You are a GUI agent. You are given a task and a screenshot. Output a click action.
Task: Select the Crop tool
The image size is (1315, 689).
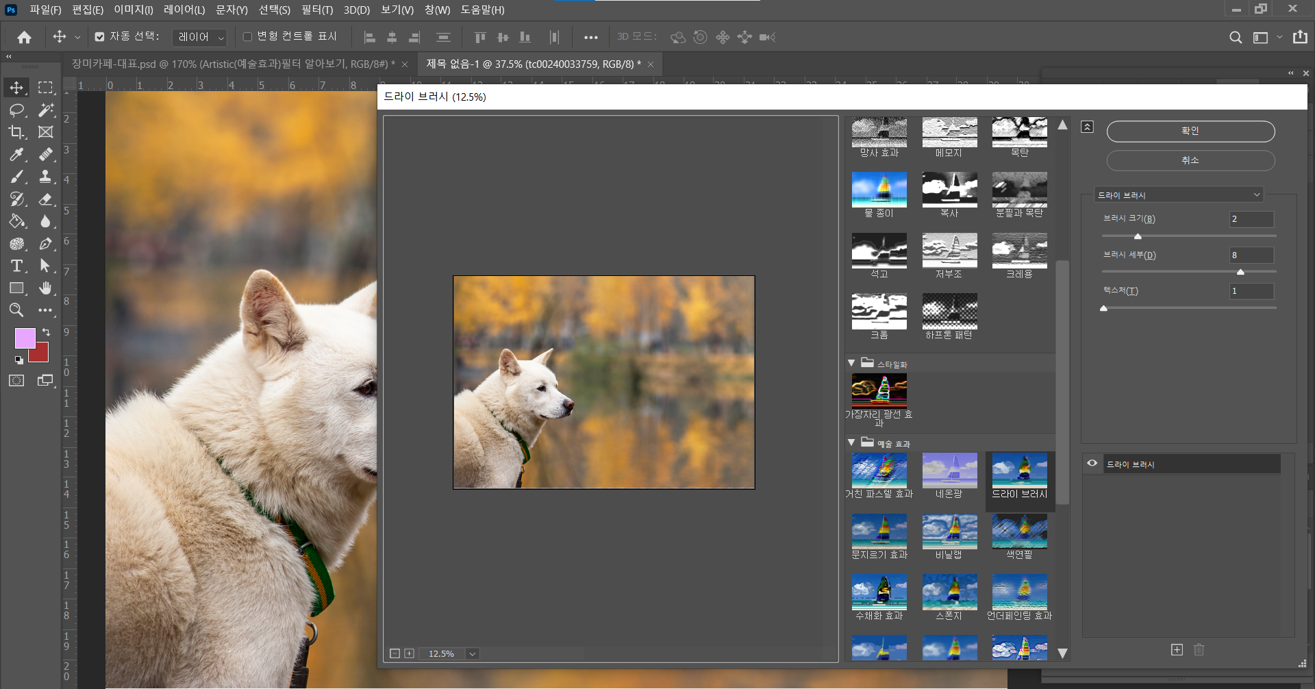point(17,132)
